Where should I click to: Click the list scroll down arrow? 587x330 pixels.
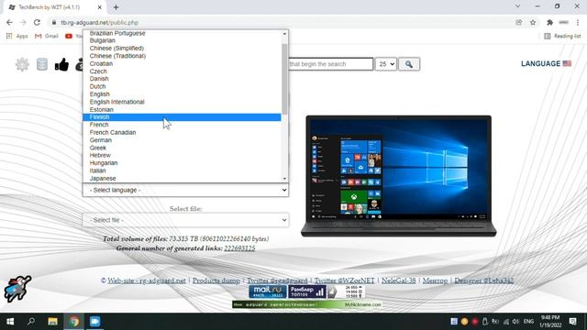tap(284, 179)
